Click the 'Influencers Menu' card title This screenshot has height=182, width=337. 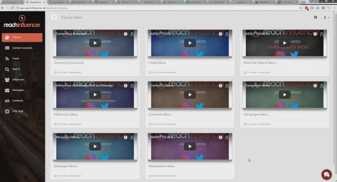pyautogui.click(x=66, y=114)
